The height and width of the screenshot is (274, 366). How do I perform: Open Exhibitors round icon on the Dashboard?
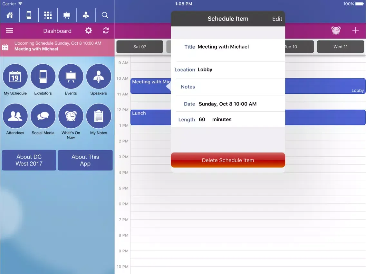point(43,77)
